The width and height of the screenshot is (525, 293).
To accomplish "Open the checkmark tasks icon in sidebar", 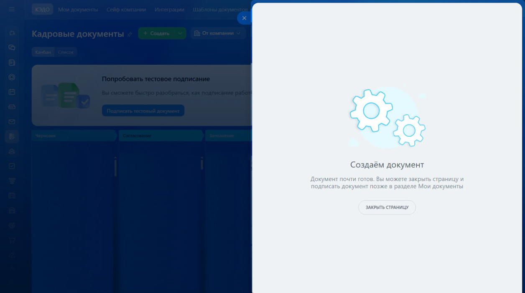I will [x=12, y=166].
